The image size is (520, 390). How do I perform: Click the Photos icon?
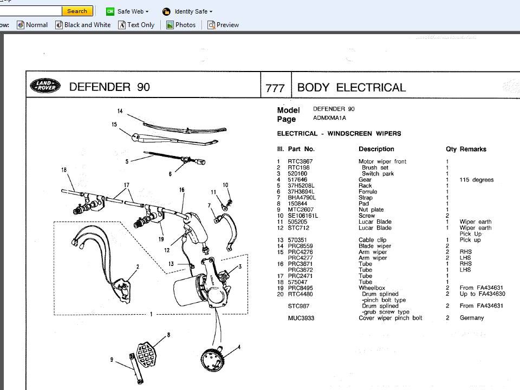click(170, 25)
